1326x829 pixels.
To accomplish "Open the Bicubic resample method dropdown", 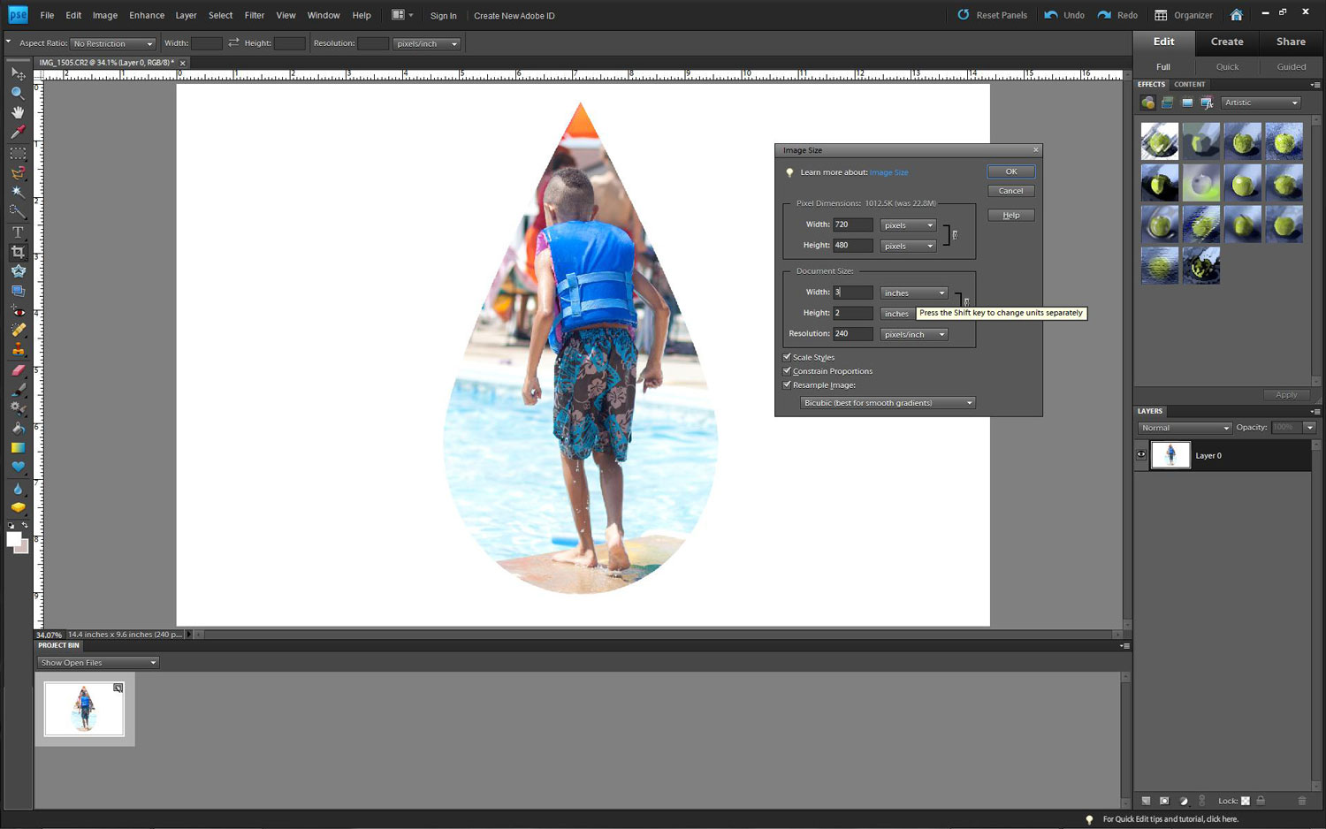I will click(x=887, y=402).
